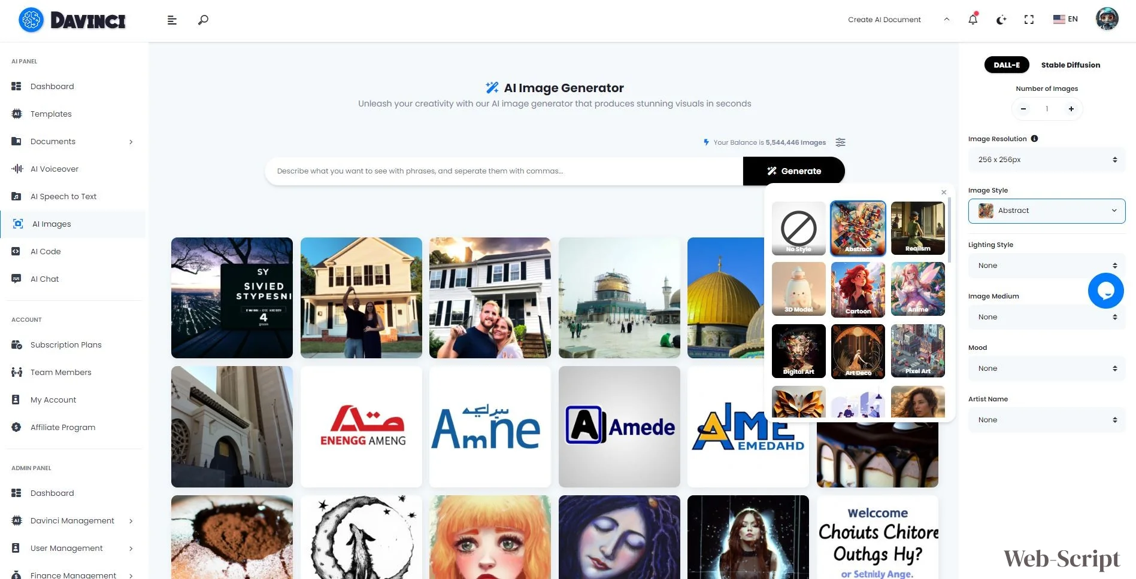Open the Image Style Abstract dropdown
Image resolution: width=1136 pixels, height=579 pixels.
[x=1047, y=211]
